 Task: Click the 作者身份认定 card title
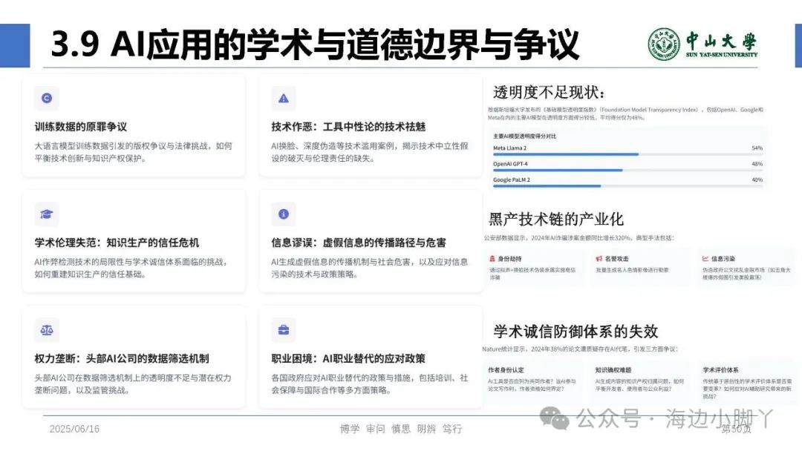tap(506, 370)
